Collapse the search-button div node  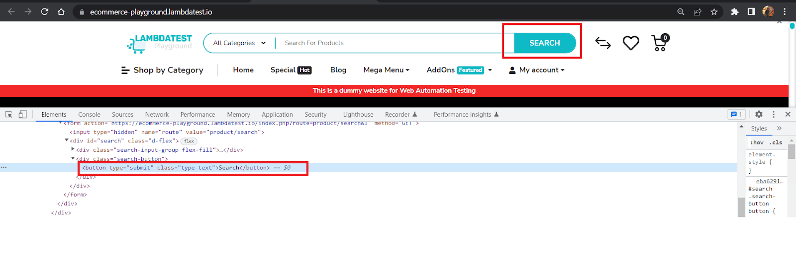73,158
